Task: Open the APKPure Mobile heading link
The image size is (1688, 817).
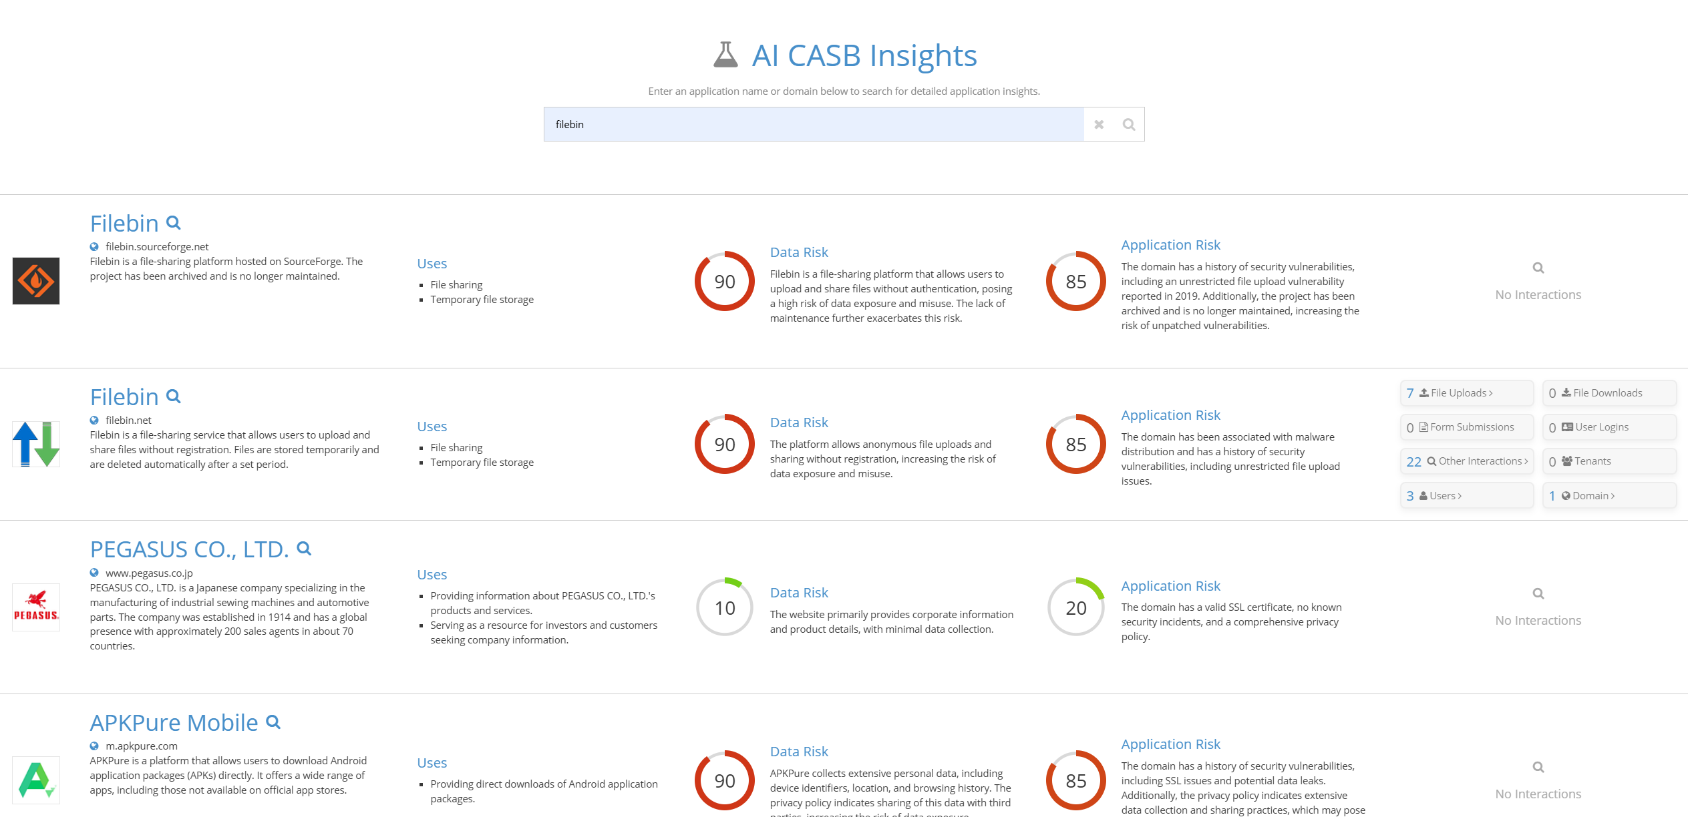Action: point(173,722)
